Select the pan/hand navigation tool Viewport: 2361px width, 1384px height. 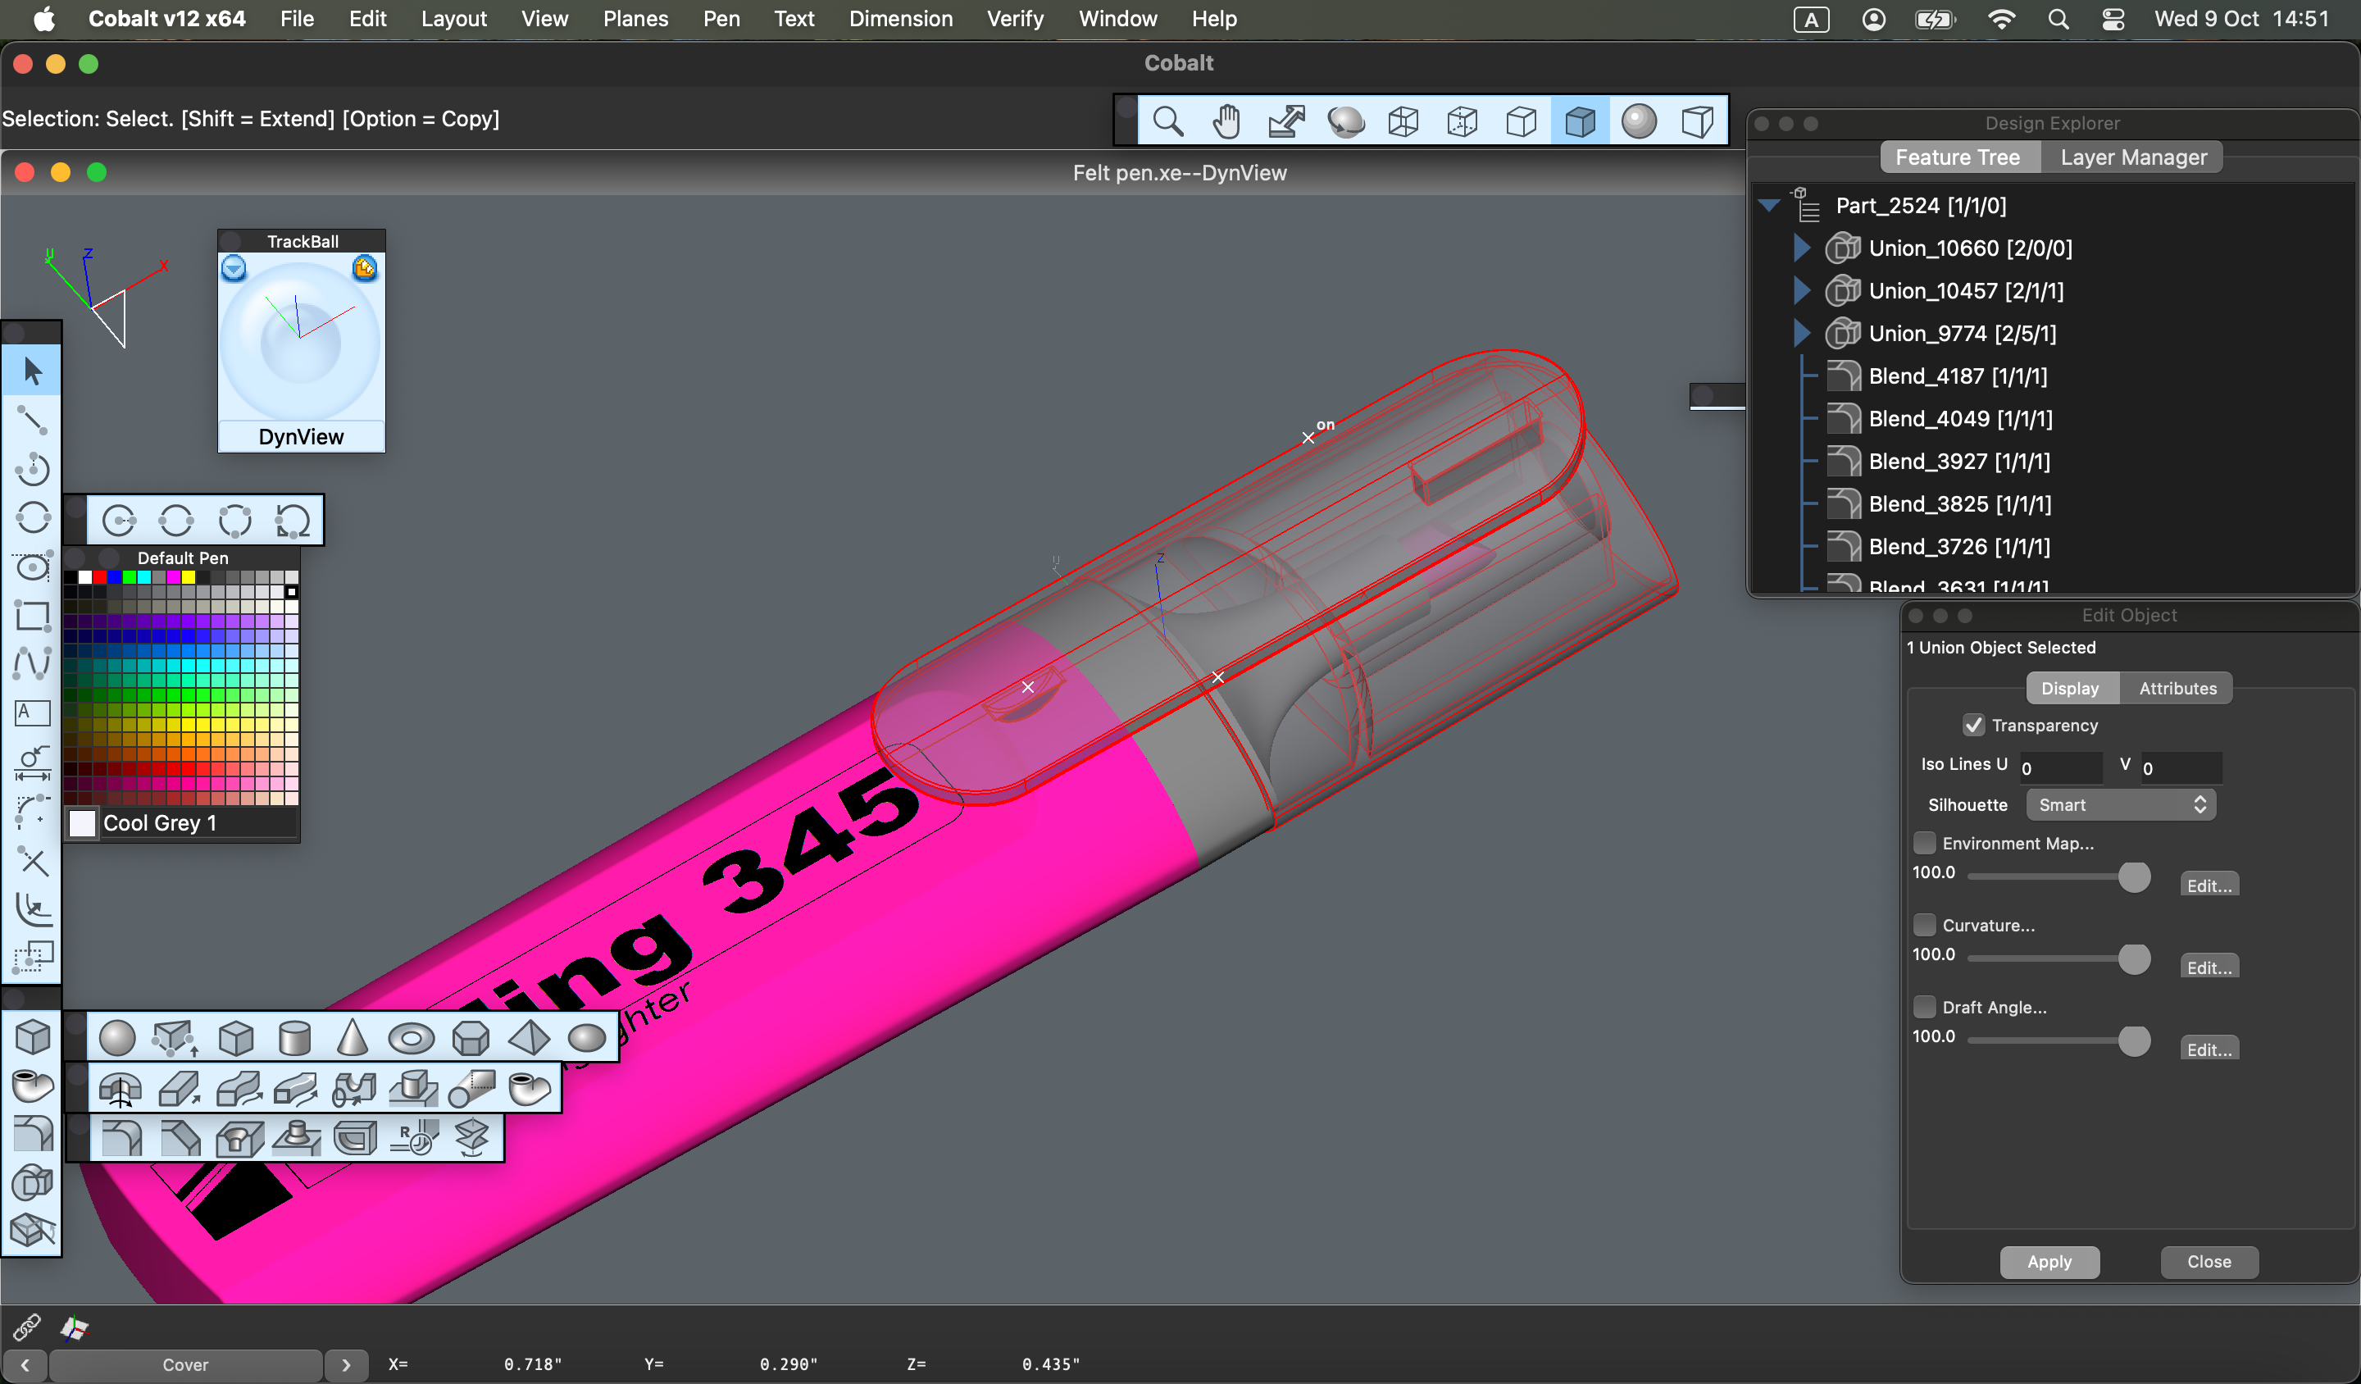click(x=1226, y=122)
